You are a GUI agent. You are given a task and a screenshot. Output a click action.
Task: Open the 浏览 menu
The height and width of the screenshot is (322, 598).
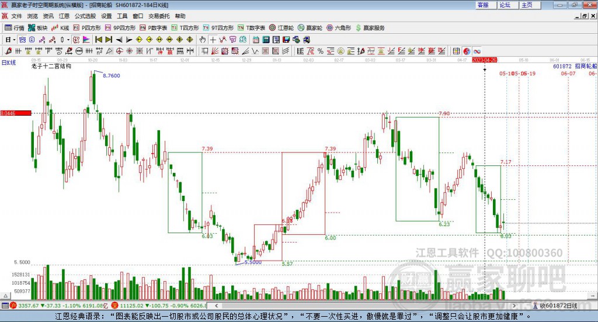coord(33,16)
